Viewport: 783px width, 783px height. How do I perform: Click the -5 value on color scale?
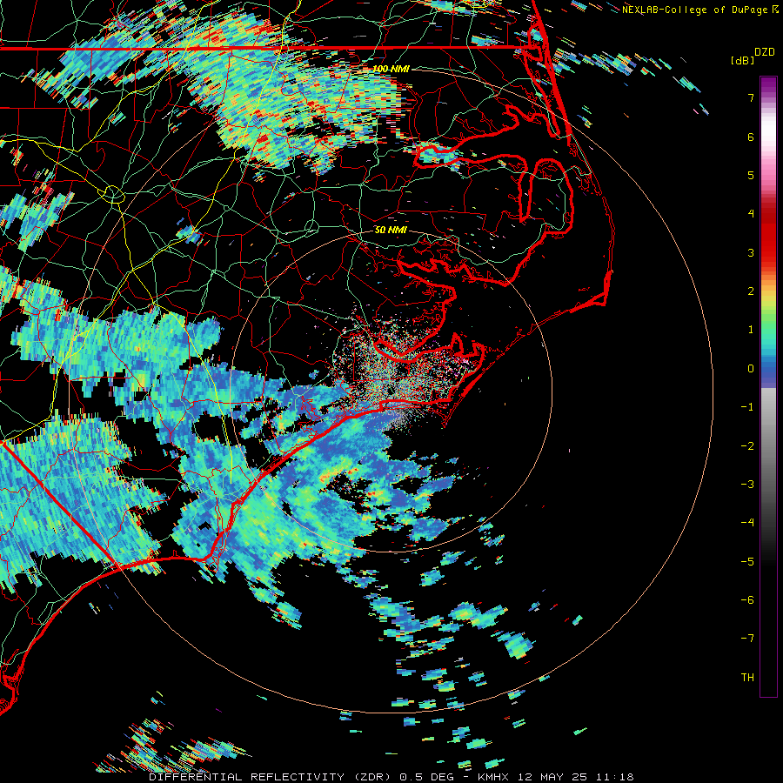747,561
